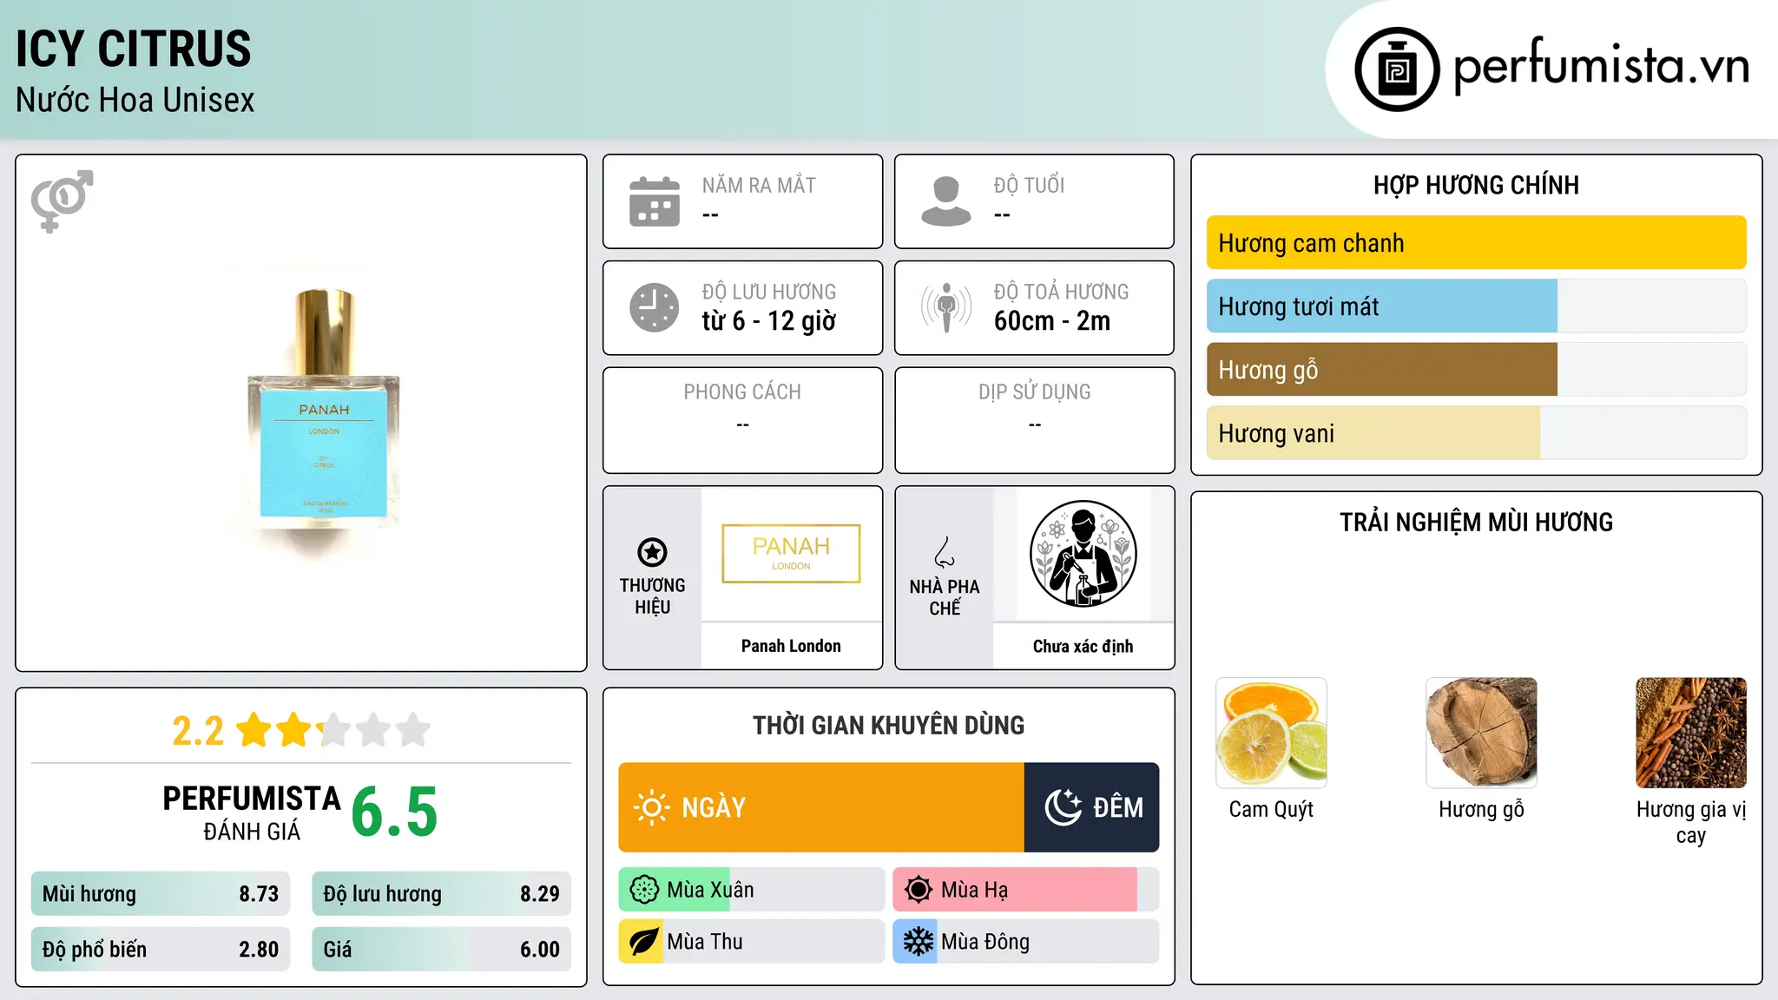Click the snowflake icon for Mùa Đông
This screenshot has height=1000, width=1778.
[x=918, y=942]
